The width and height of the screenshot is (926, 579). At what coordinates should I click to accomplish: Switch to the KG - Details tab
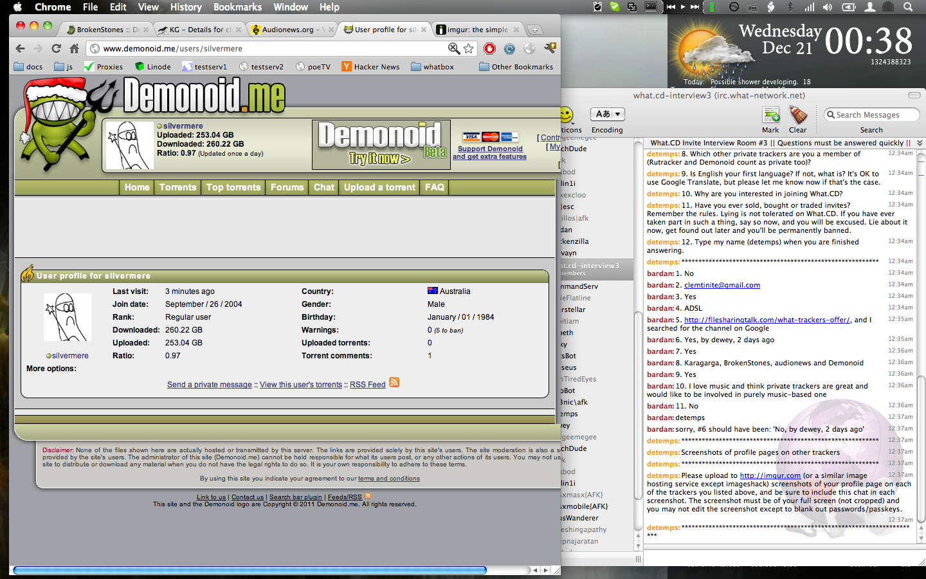(x=200, y=30)
